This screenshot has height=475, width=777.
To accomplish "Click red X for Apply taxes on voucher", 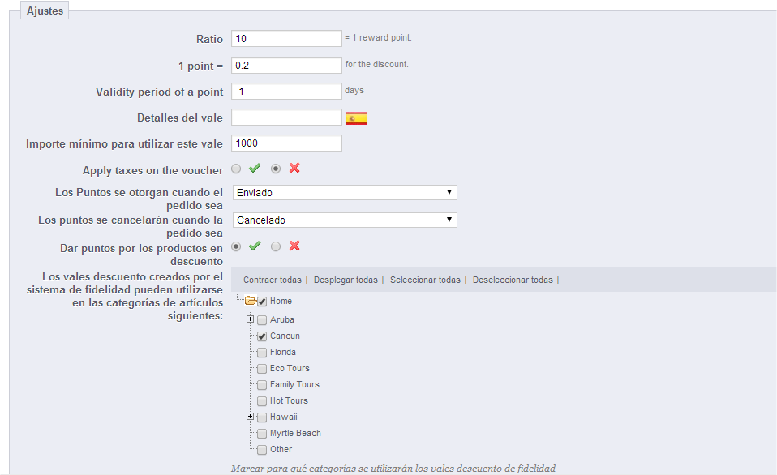I will [x=294, y=169].
